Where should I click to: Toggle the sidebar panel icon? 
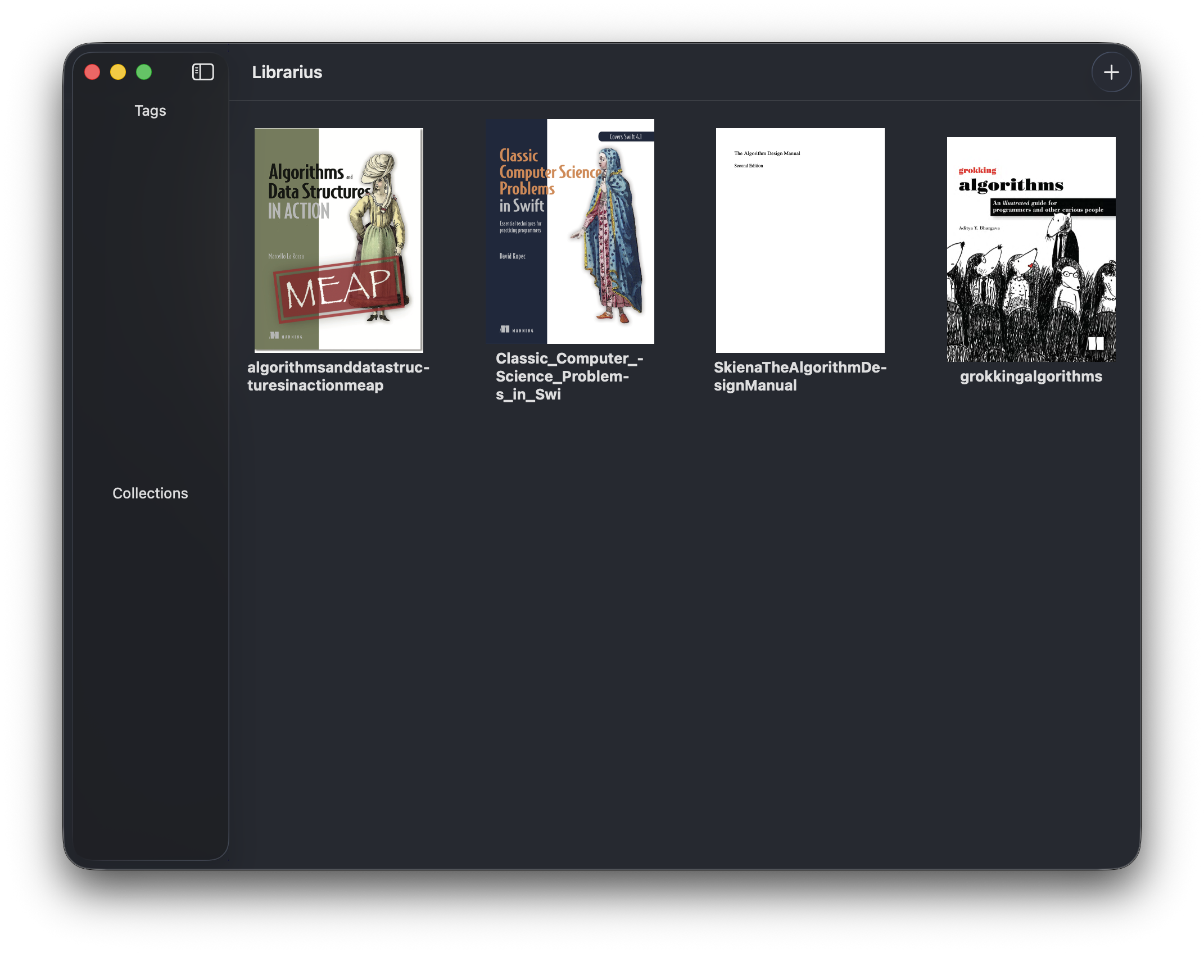coord(203,72)
